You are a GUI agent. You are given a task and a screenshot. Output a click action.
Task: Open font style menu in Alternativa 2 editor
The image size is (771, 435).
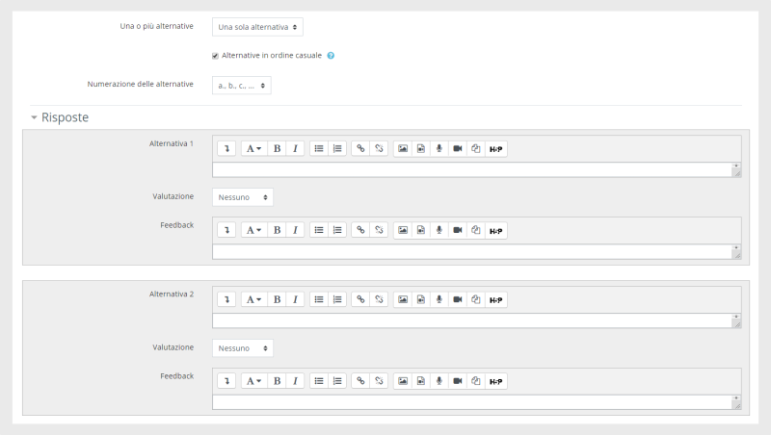pyautogui.click(x=254, y=299)
